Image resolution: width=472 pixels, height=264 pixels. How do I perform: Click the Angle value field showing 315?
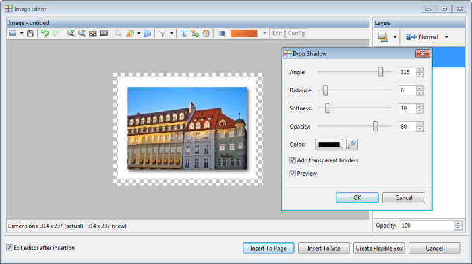point(407,72)
